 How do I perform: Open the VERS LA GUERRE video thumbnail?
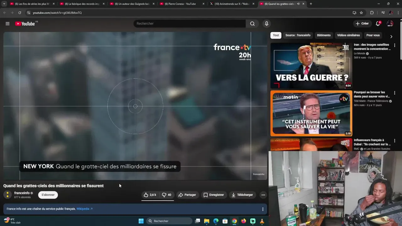(311, 66)
